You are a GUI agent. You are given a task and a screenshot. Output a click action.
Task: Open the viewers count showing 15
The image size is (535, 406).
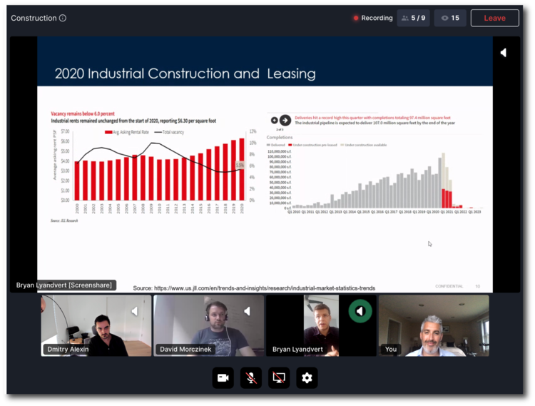click(x=449, y=18)
